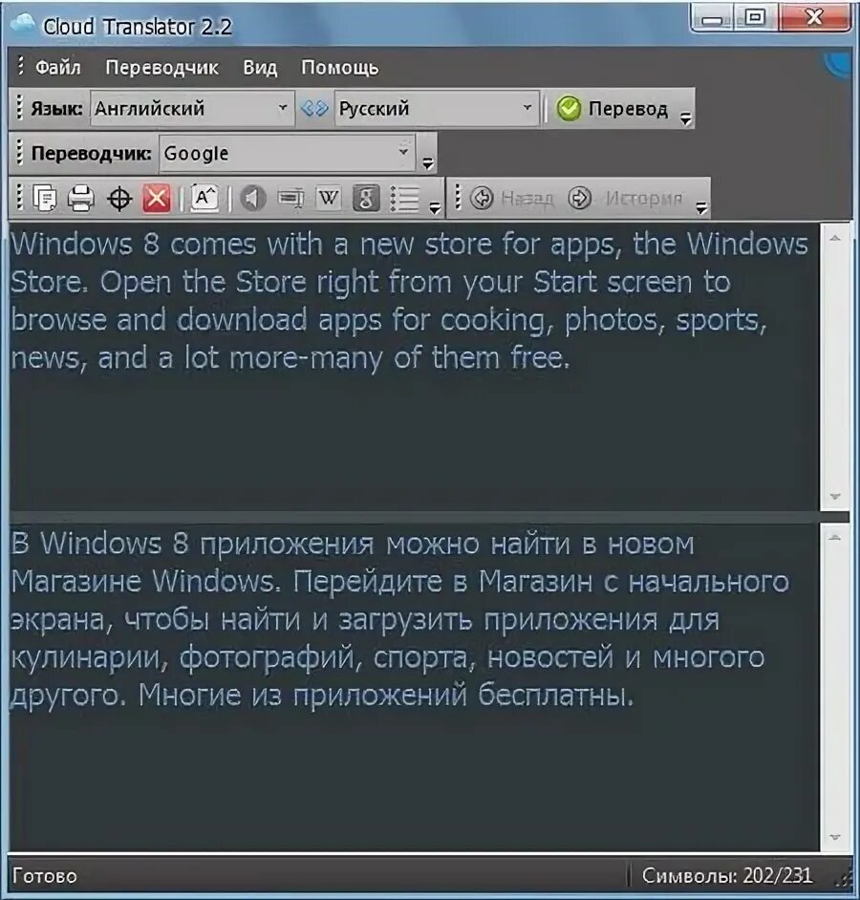The image size is (860, 900).
Task: Click grip handle before Назад button
Action: [458, 198]
